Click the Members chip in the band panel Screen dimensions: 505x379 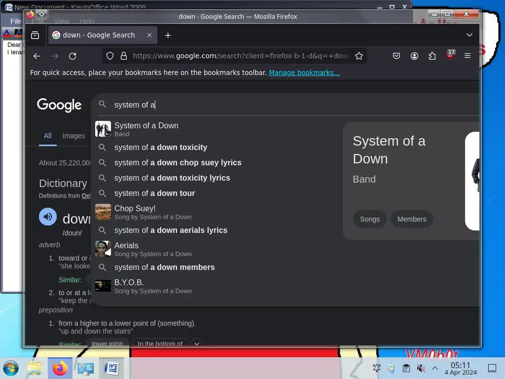pos(412,219)
